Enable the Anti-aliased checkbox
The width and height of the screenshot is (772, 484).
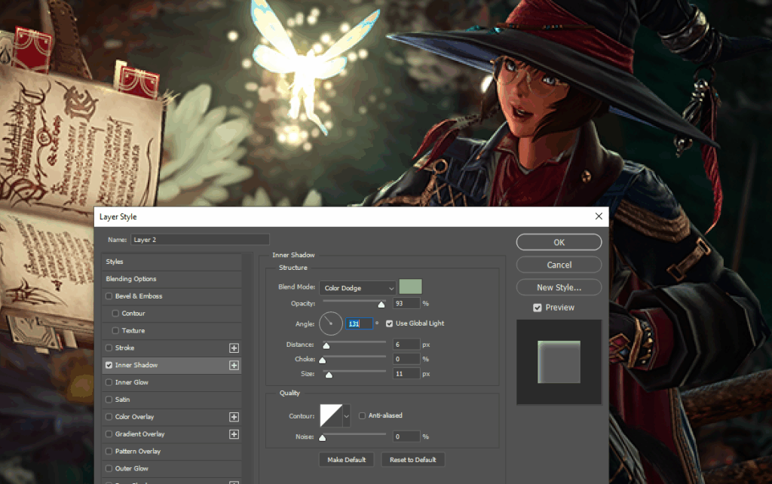pos(363,415)
